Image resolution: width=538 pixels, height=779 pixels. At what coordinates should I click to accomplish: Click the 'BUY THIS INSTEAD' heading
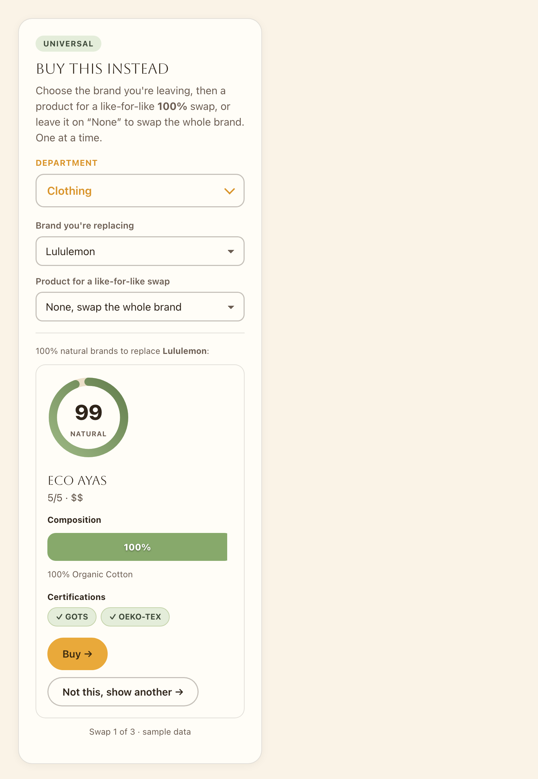click(x=102, y=69)
